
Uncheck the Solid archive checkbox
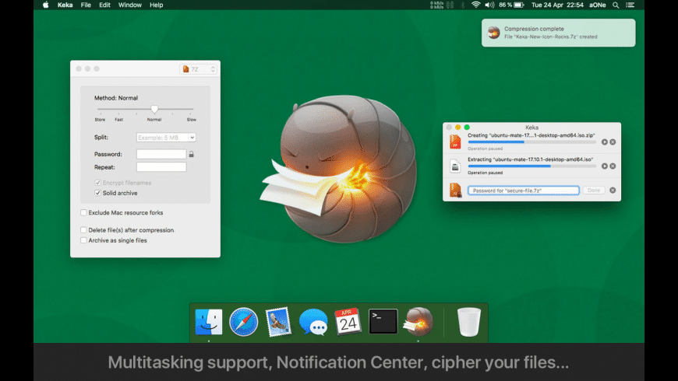97,193
